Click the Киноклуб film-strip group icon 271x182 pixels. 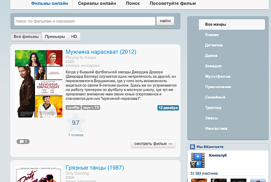tap(198, 160)
